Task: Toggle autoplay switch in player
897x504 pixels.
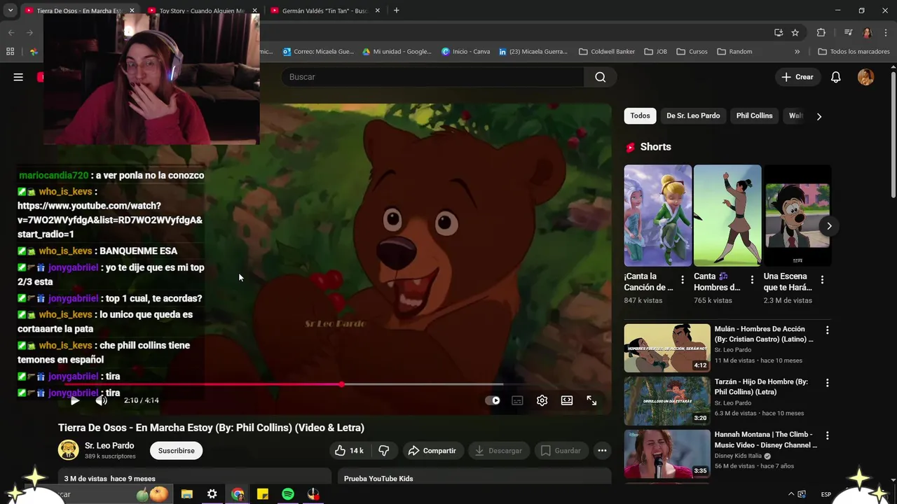Action: [x=493, y=400]
